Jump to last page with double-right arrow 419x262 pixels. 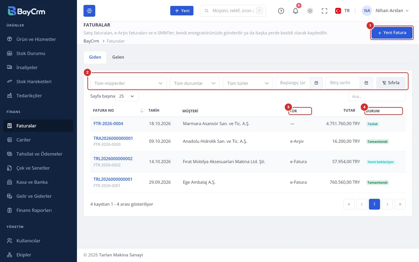point(400,204)
